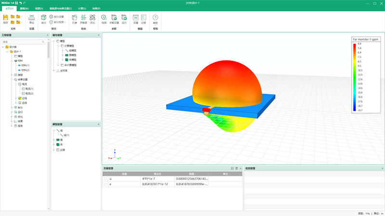Click the 剖分 (Mesh) cube icon
The image size is (385, 216).
[44, 18]
